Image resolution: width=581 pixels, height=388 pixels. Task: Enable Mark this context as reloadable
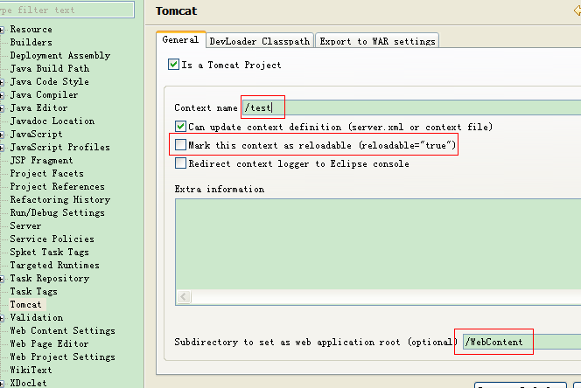pyautogui.click(x=181, y=144)
